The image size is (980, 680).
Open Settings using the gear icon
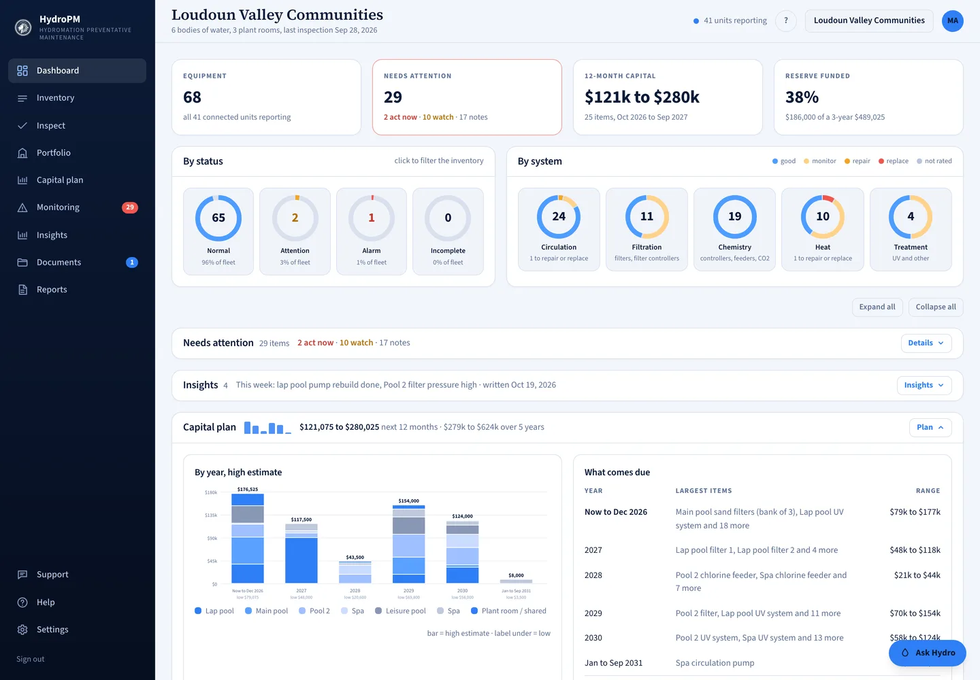pyautogui.click(x=22, y=630)
